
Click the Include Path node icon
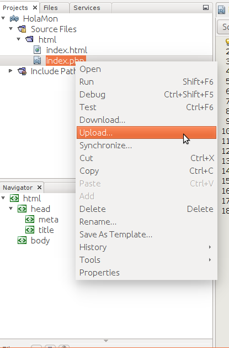tap(22, 71)
